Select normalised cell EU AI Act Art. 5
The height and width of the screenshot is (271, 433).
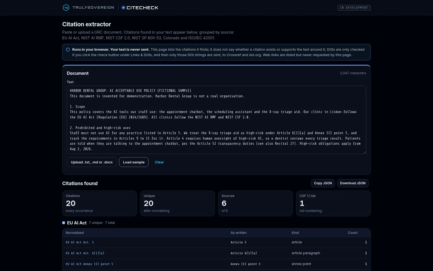click(80, 242)
